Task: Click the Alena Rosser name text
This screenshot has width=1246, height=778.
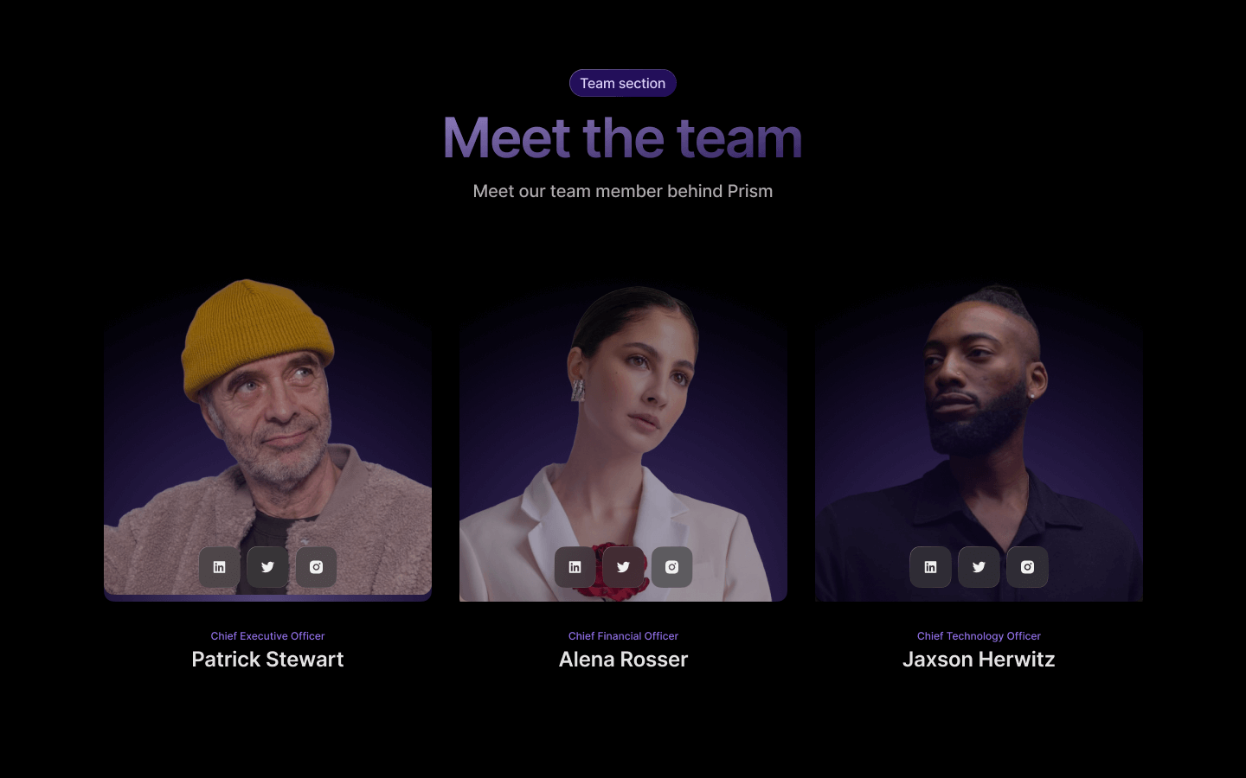Action: click(x=623, y=659)
